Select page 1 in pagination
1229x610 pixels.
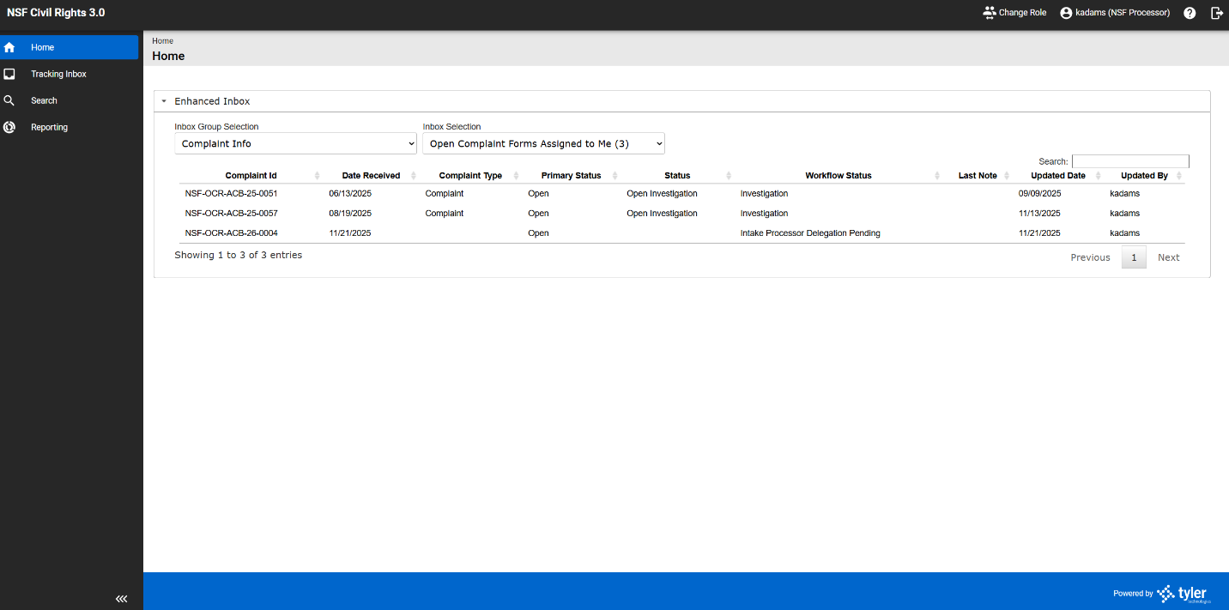[1133, 257]
